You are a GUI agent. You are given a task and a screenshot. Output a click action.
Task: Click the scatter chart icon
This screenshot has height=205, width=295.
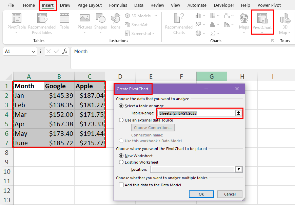point(213,33)
